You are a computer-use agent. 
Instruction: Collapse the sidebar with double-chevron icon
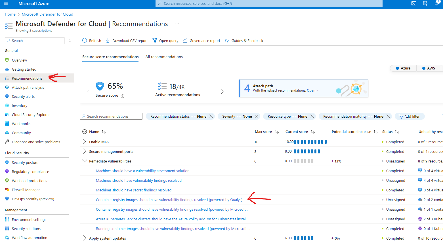[70, 41]
